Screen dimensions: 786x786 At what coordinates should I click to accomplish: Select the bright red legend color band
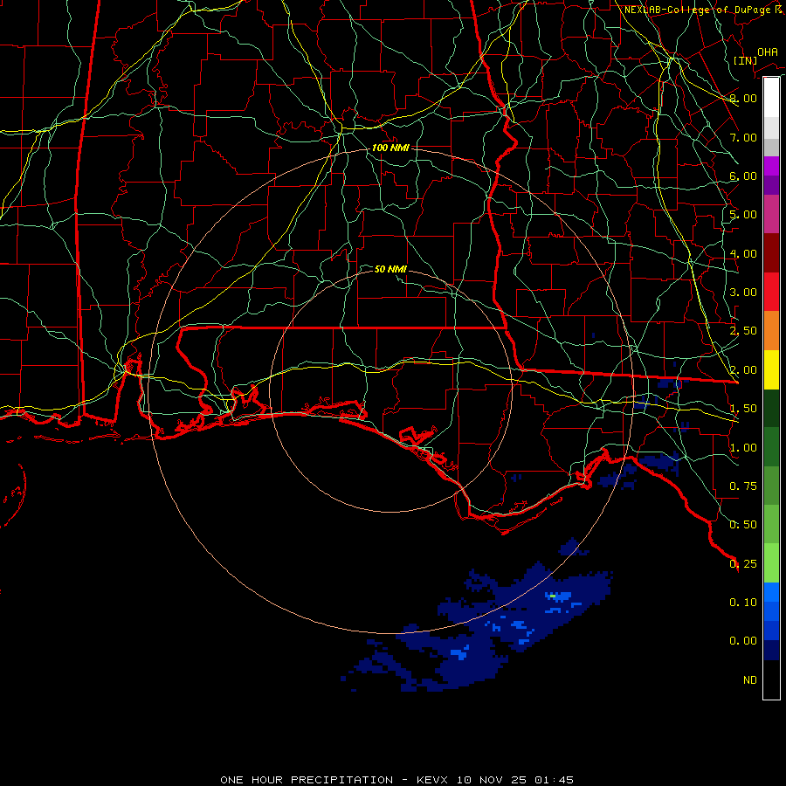771,292
